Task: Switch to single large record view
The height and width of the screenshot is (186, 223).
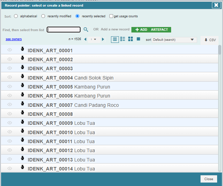Action: click(138, 39)
